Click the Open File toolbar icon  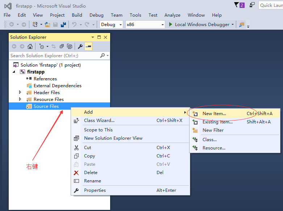click(47, 25)
